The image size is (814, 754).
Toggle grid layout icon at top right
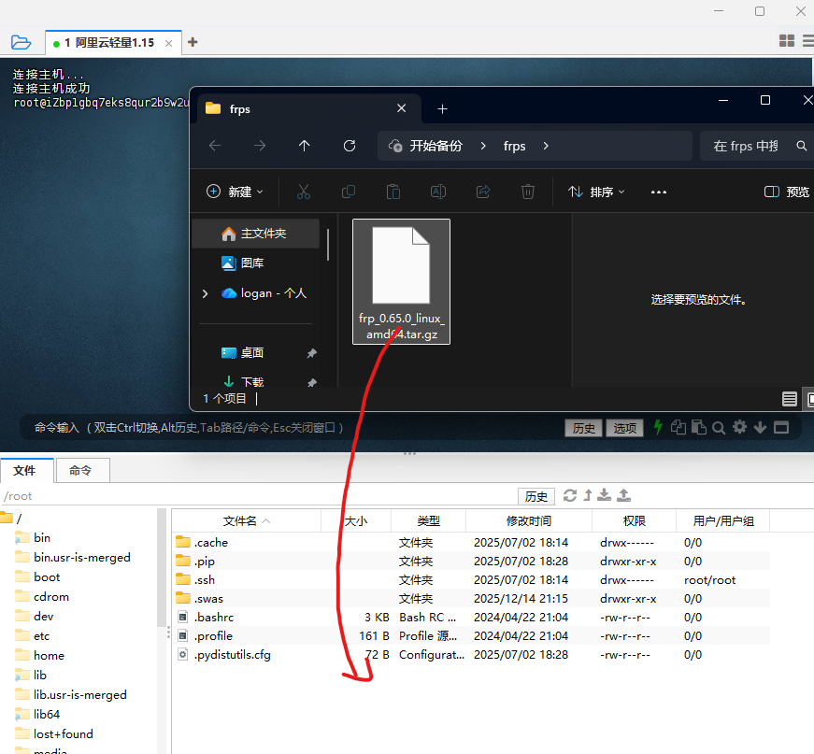[787, 41]
